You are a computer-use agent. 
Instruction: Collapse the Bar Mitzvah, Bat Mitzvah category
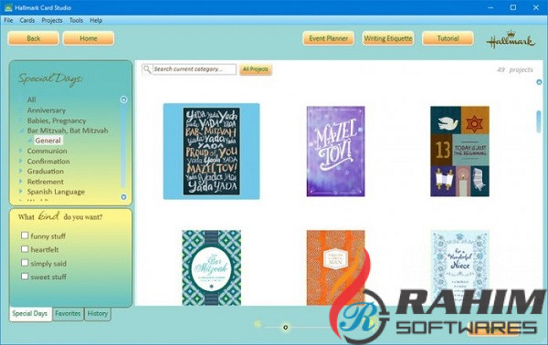coord(21,131)
